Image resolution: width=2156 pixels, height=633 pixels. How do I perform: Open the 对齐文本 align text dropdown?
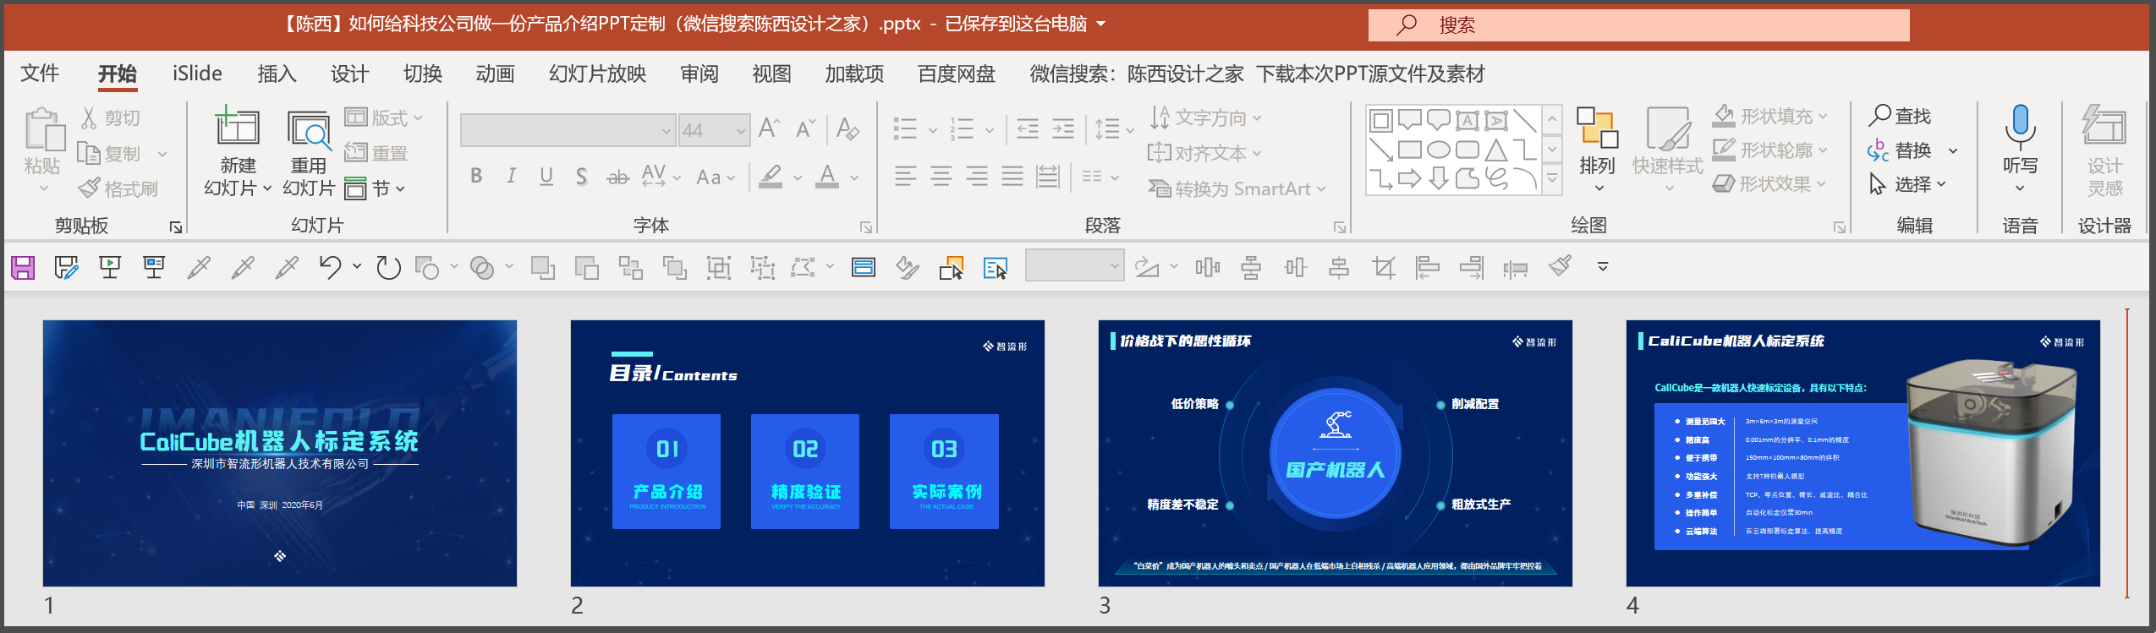1204,153
